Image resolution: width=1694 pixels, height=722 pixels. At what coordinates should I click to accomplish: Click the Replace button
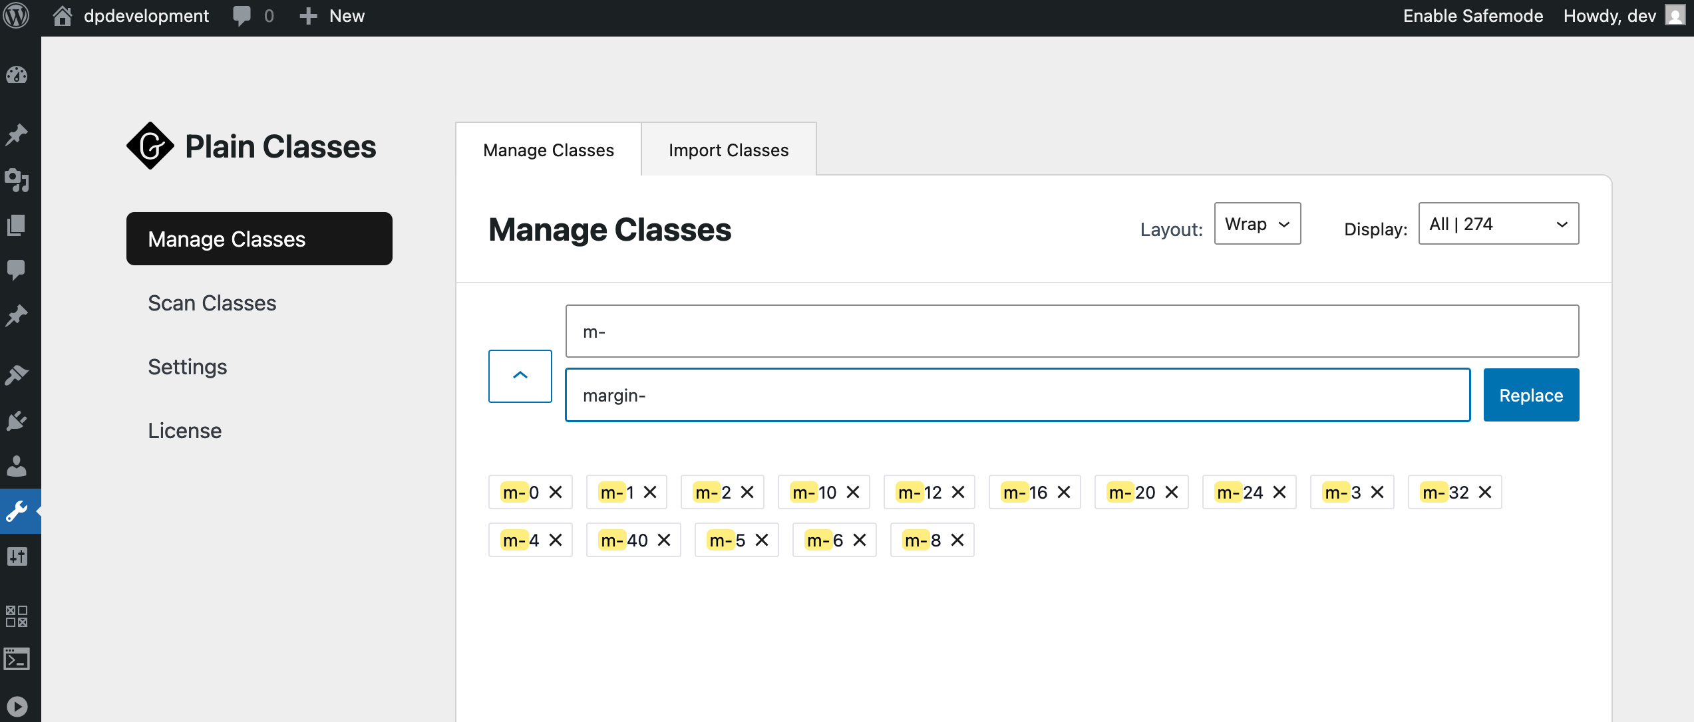tap(1531, 395)
